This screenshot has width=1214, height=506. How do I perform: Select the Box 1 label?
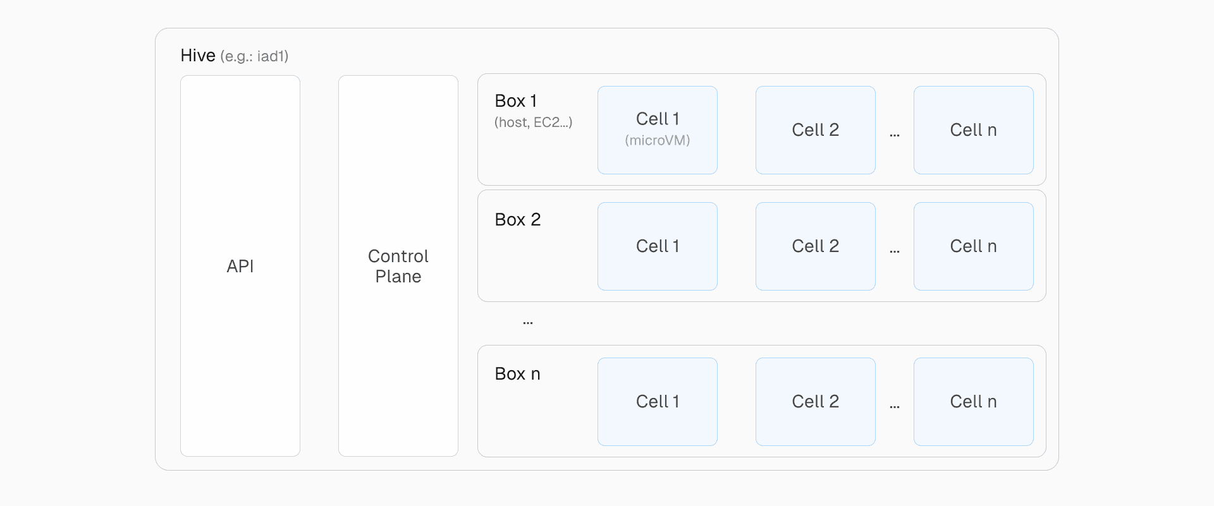516,101
